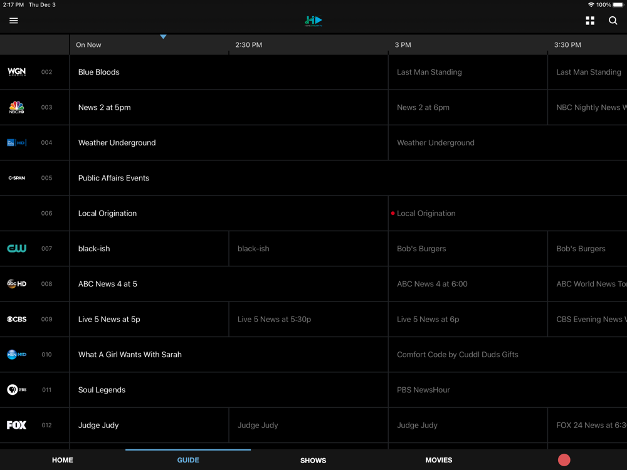Select the 2:30 PM time header
The image size is (627, 470).
[x=249, y=44]
